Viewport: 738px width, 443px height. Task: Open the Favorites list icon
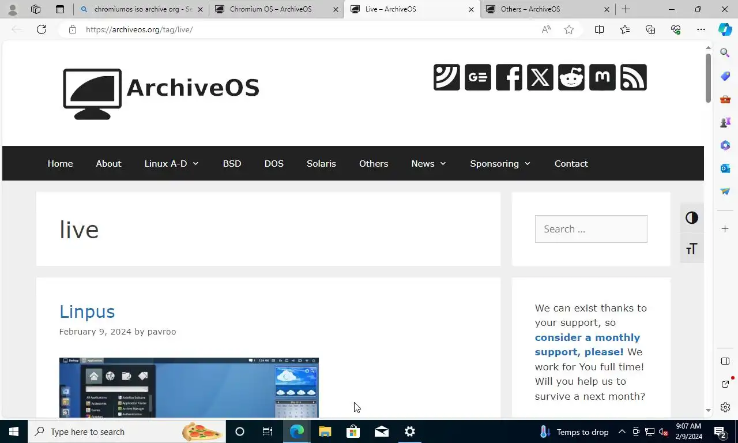pyautogui.click(x=625, y=29)
